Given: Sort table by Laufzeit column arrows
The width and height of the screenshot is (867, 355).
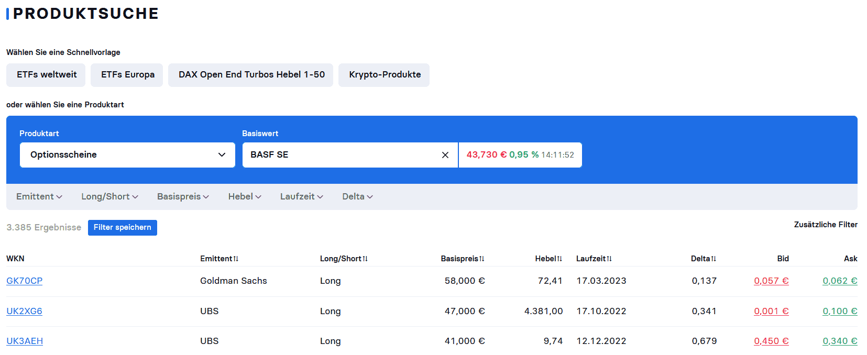Looking at the screenshot, I should click(x=609, y=259).
